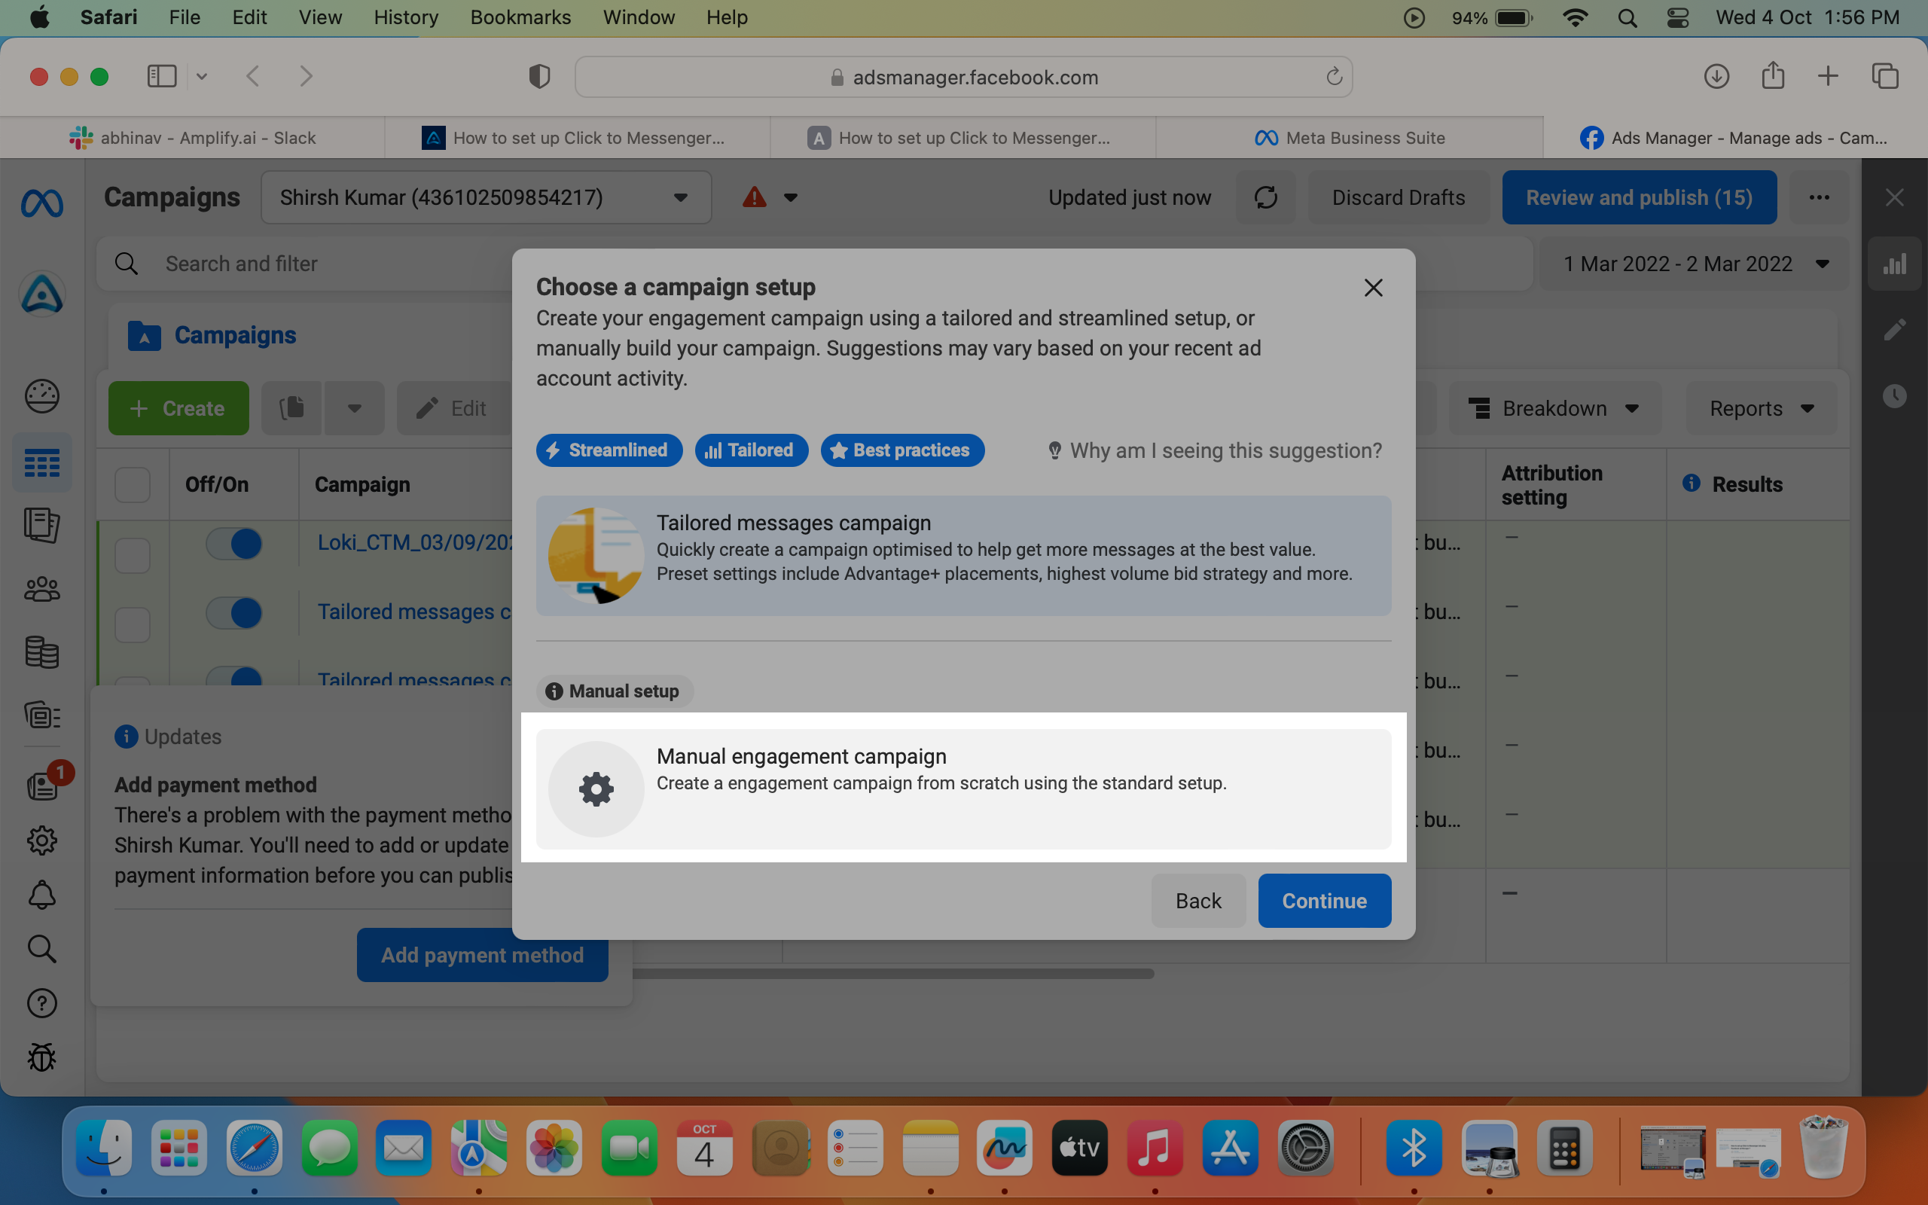Click the Manual setup info badge
The height and width of the screenshot is (1205, 1928).
[x=615, y=691]
